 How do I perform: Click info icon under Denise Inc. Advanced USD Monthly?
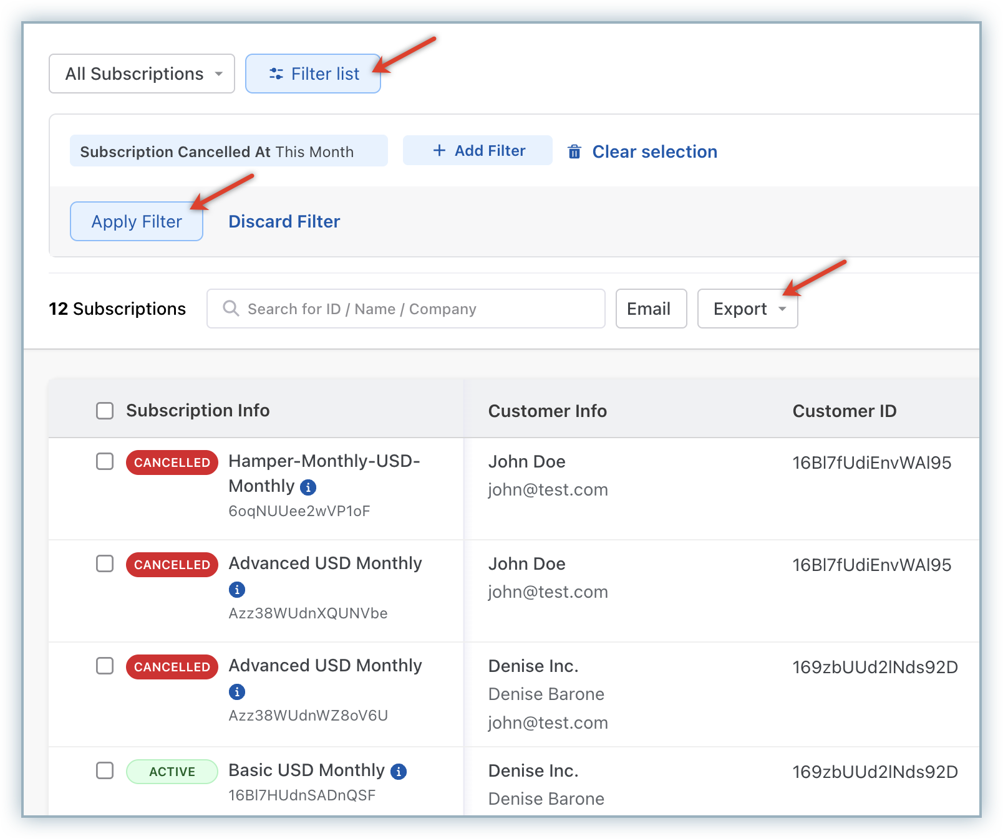237,692
